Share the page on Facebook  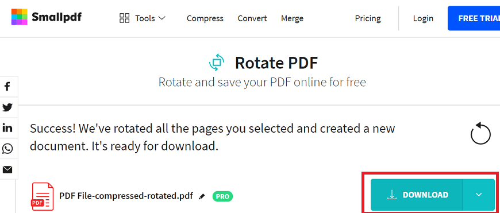(7, 86)
